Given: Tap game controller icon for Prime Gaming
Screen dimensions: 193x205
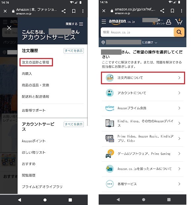Looking at the screenshot, I should [x=110, y=154].
